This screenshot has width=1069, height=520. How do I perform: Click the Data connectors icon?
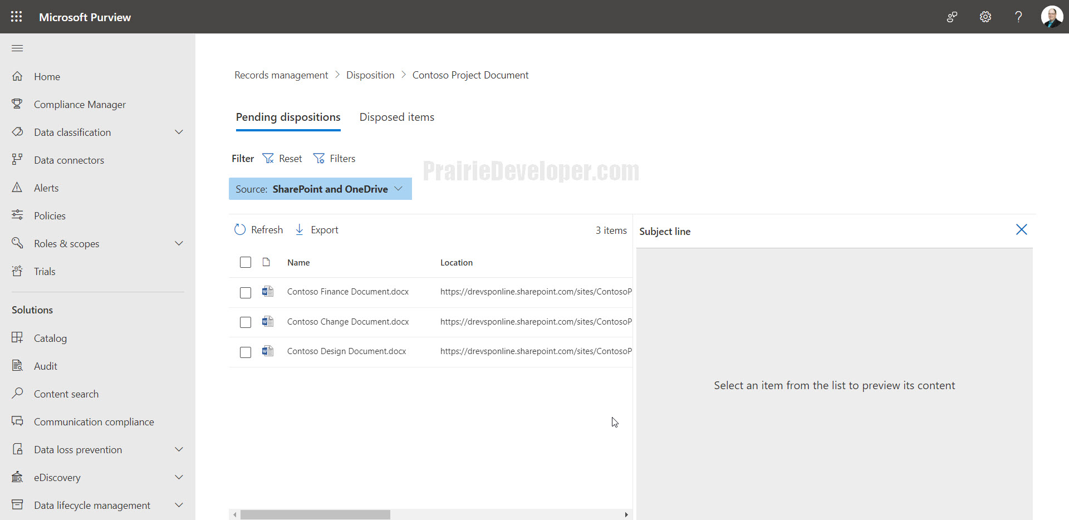point(17,160)
